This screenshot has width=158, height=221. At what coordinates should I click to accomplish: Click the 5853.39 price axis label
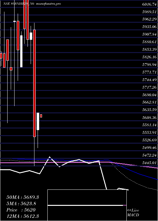point(149,50)
